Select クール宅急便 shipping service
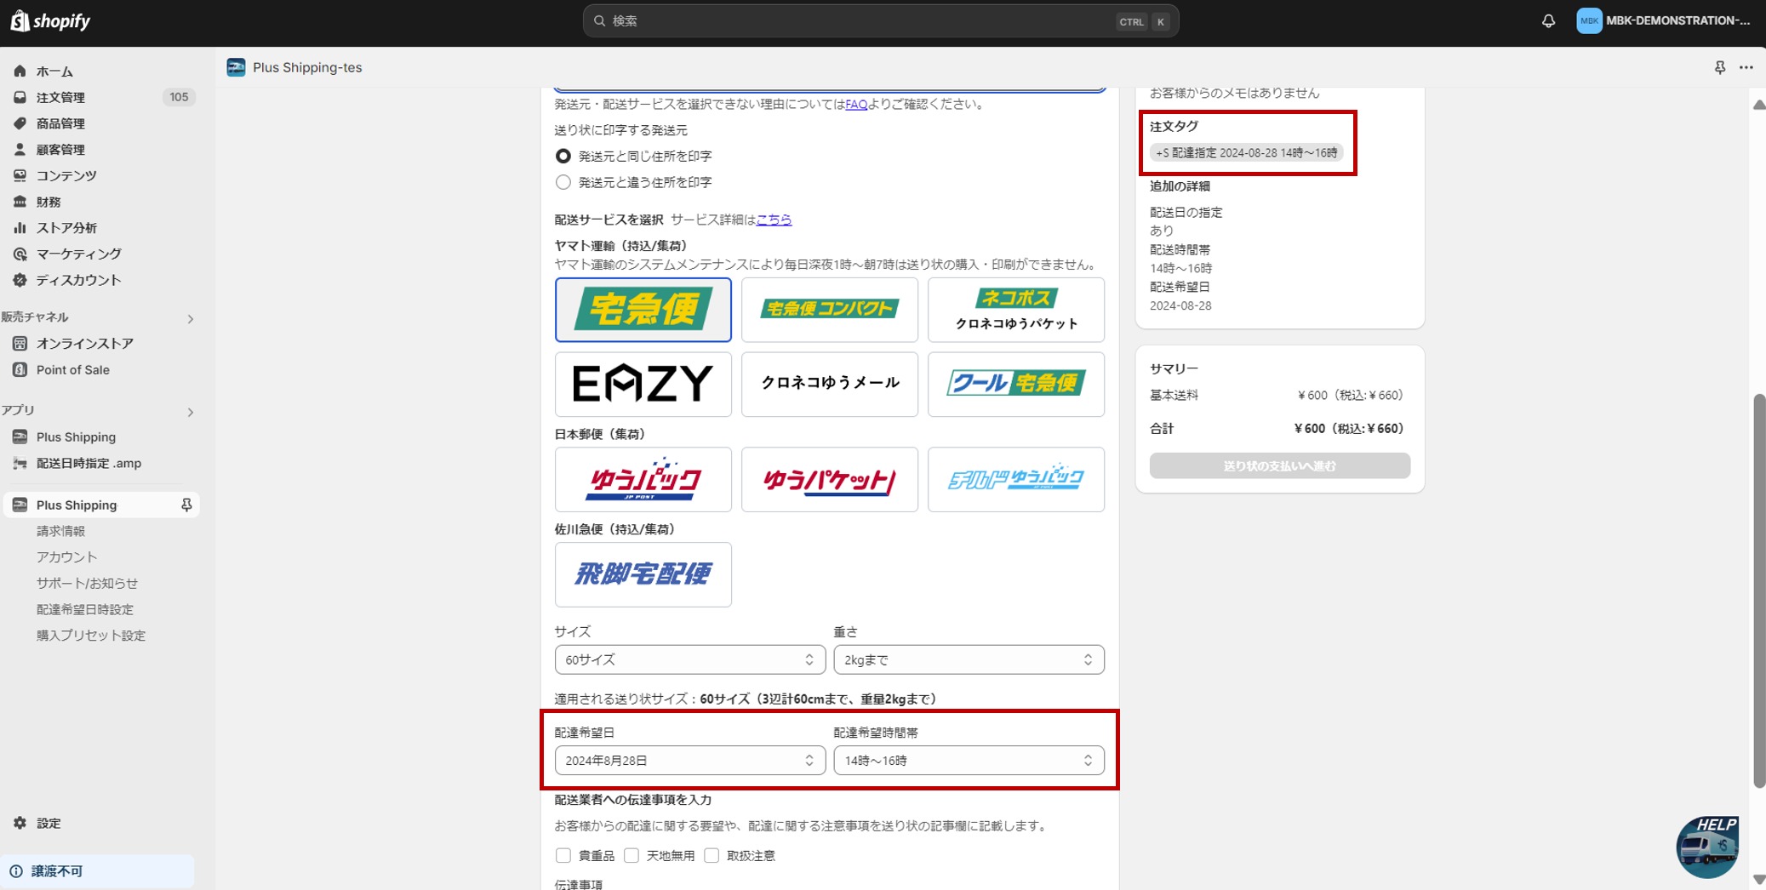Screen dimensions: 1766x890 (1016, 385)
